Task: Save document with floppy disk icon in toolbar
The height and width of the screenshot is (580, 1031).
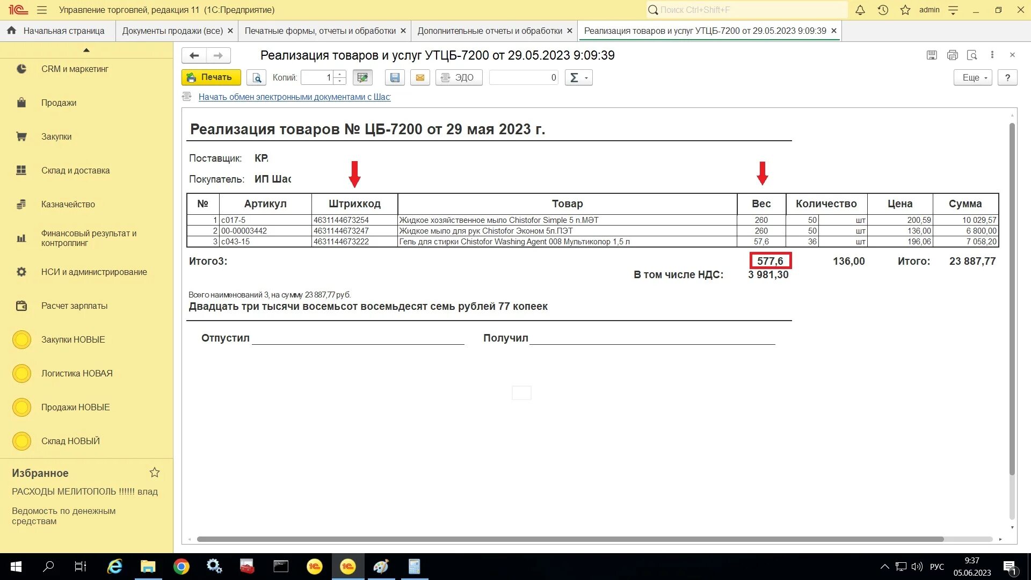Action: pos(395,78)
